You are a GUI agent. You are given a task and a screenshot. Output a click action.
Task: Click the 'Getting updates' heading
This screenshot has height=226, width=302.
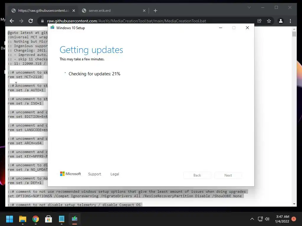pos(91,50)
